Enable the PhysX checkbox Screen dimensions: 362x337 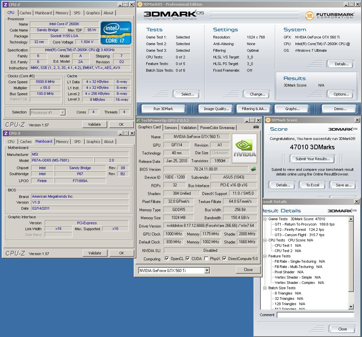pos(206,258)
